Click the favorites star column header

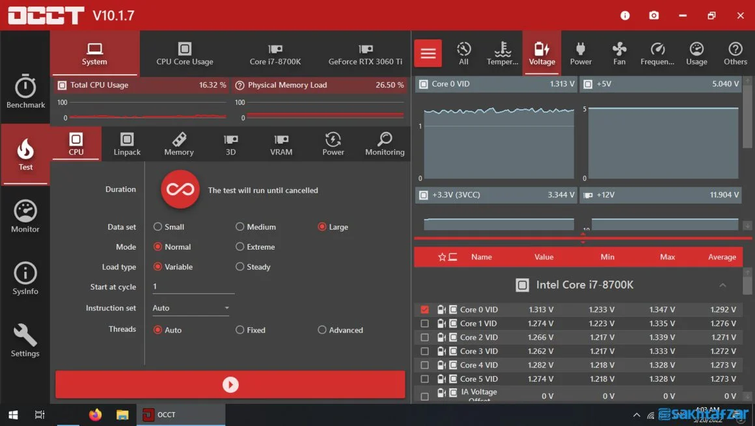[441, 257]
